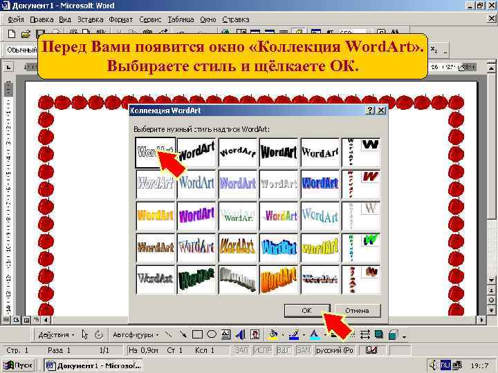
Task: Open the drawing toolbar options arrow
Action: 404,336
